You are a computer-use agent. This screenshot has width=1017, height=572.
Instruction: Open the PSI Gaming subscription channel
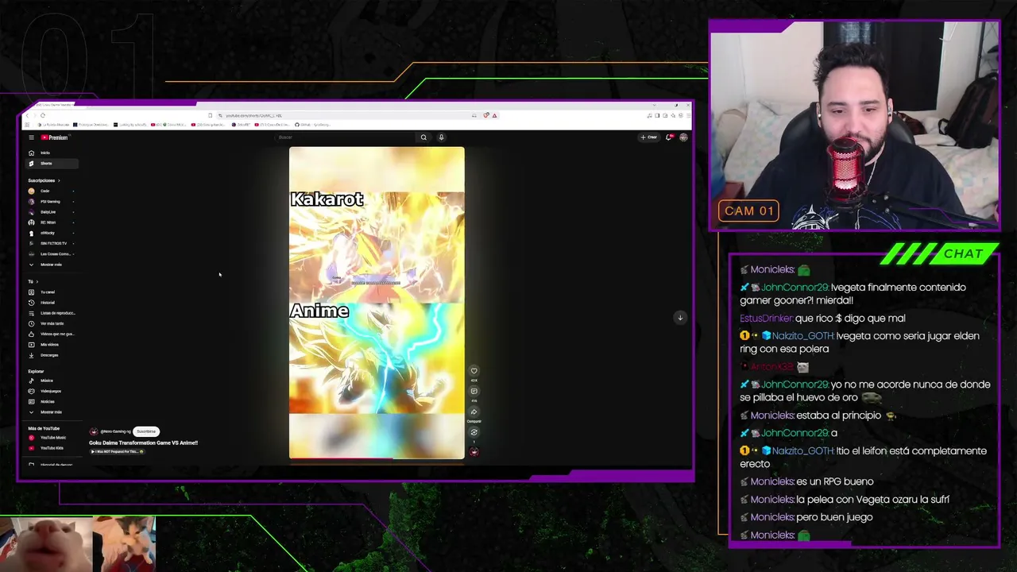click(x=50, y=202)
